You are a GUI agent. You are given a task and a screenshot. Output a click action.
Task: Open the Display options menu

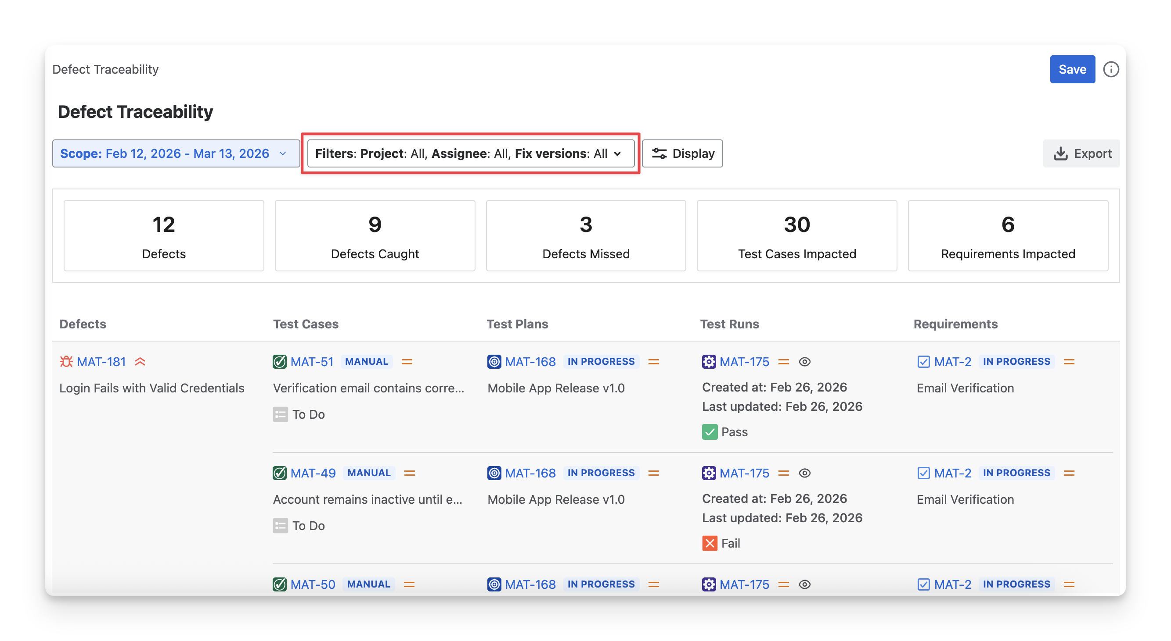[682, 153]
